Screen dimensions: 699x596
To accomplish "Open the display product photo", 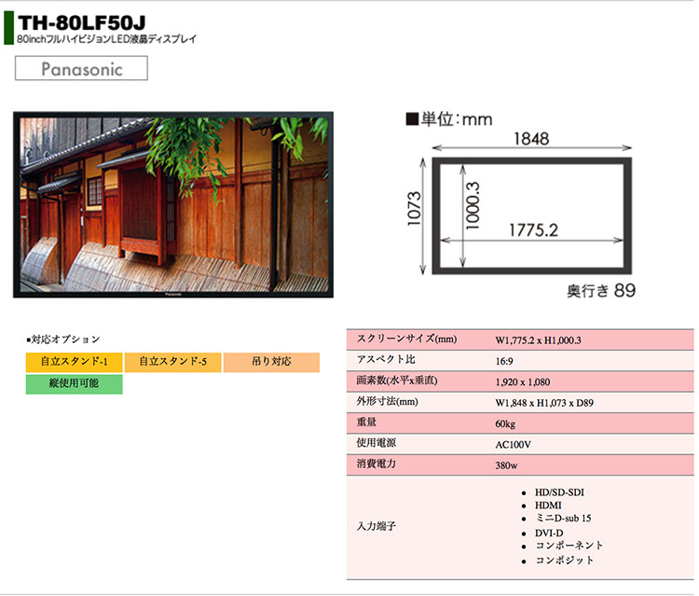I will point(173,205).
